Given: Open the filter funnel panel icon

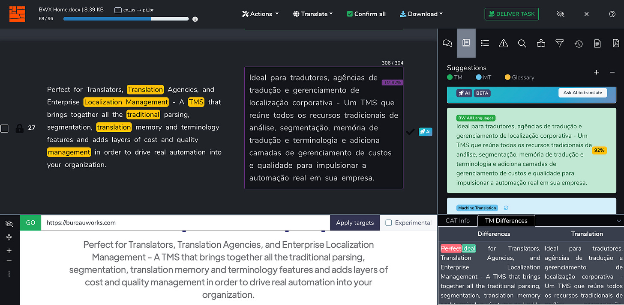Looking at the screenshot, I should click(559, 43).
